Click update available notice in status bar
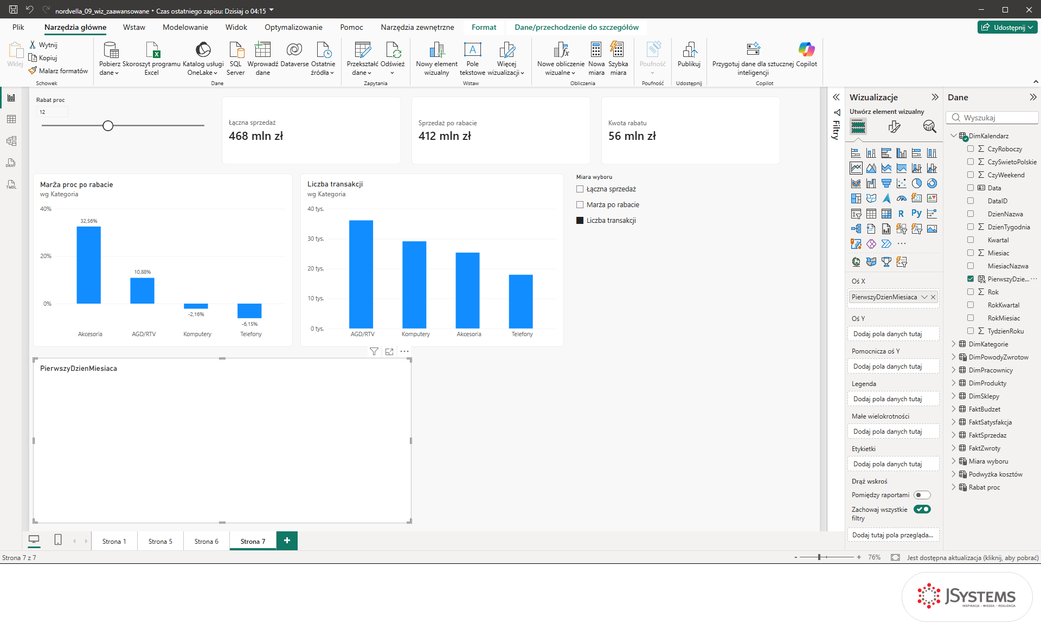Image resolution: width=1041 pixels, height=630 pixels. (x=973, y=557)
